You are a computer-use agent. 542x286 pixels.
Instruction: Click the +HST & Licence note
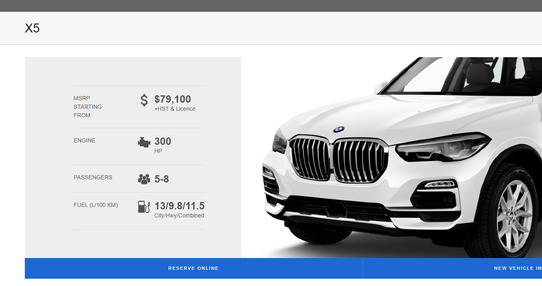point(175,109)
